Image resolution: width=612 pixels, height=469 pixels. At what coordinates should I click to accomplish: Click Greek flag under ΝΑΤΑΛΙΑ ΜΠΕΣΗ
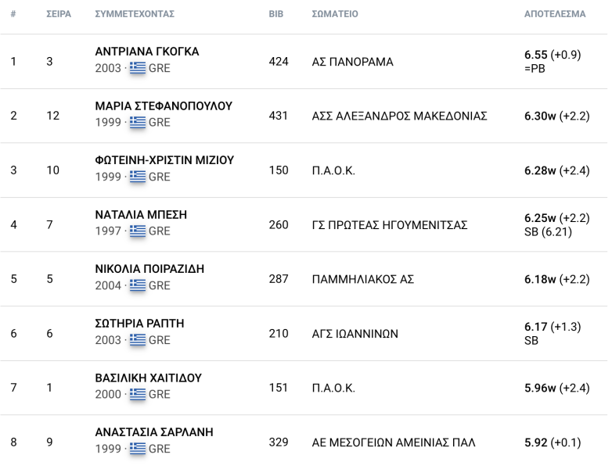[138, 231]
